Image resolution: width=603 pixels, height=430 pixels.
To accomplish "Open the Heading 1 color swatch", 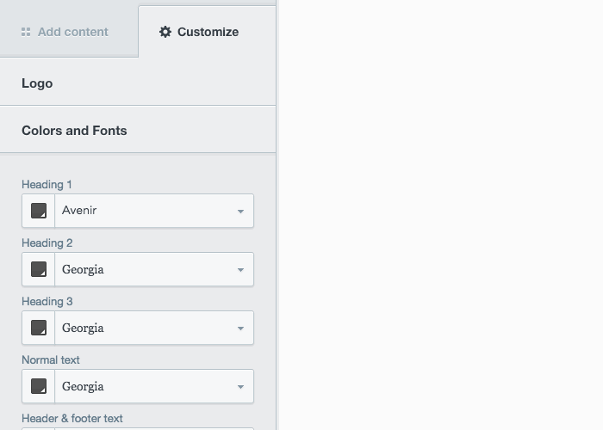I will click(39, 211).
